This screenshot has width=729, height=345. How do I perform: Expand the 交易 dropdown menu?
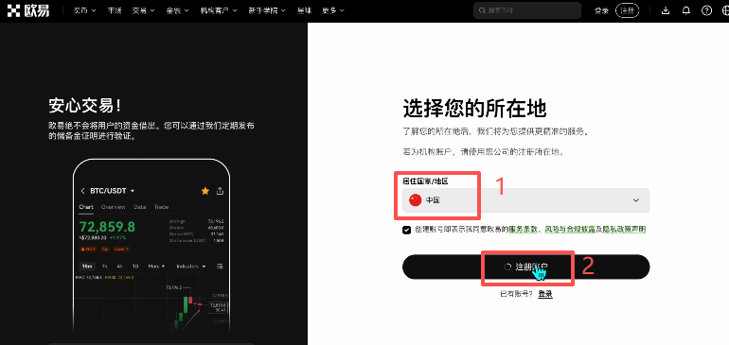coord(143,10)
